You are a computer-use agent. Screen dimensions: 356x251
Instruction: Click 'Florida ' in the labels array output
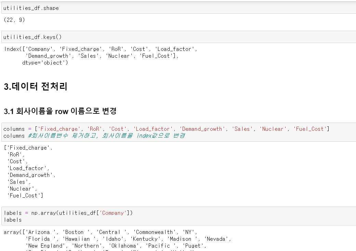(40, 239)
